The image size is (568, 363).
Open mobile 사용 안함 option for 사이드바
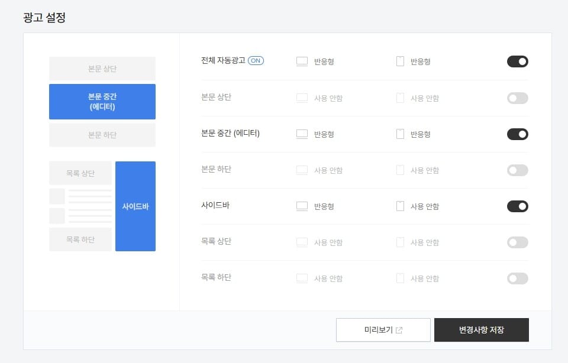(425, 206)
